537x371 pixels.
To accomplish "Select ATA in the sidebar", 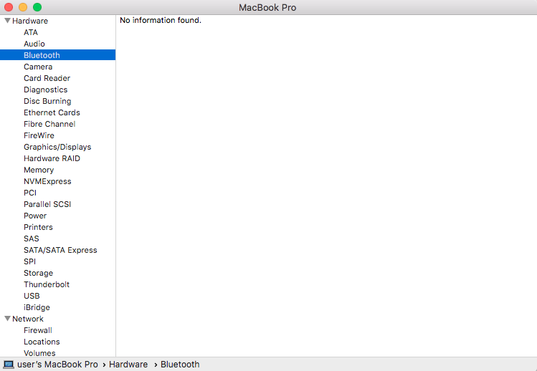I will (x=31, y=32).
